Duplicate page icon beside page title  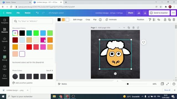pyautogui.click(x=129, y=28)
